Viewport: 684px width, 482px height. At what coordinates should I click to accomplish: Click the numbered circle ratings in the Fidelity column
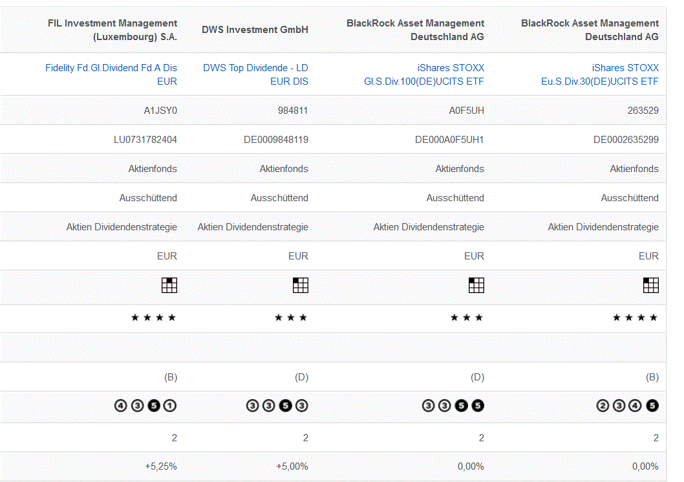click(x=145, y=406)
